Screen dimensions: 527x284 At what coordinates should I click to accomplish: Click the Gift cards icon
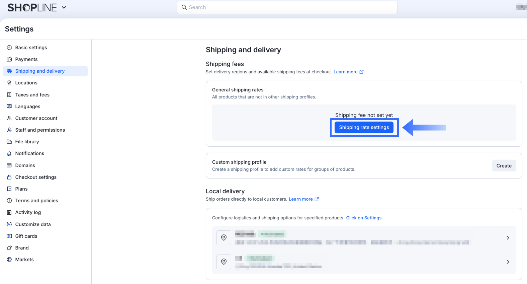point(9,236)
